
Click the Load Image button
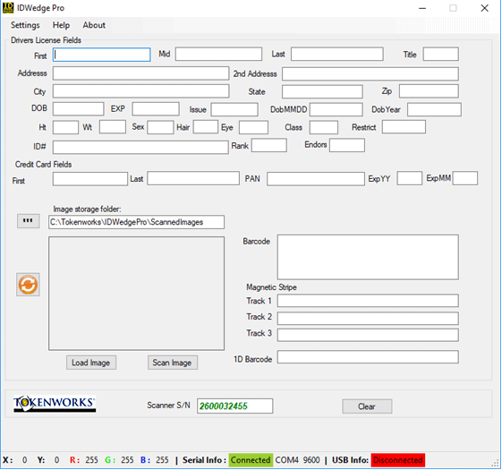coord(91,363)
